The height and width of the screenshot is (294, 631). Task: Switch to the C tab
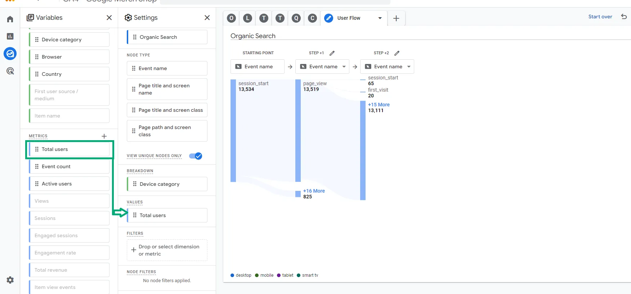pyautogui.click(x=312, y=18)
